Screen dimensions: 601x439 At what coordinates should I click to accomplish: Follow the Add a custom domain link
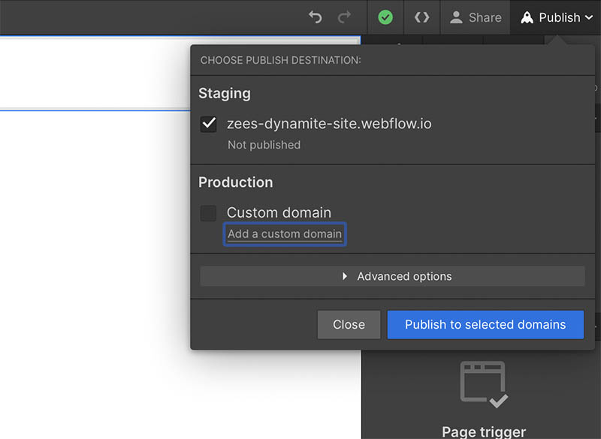(x=285, y=234)
